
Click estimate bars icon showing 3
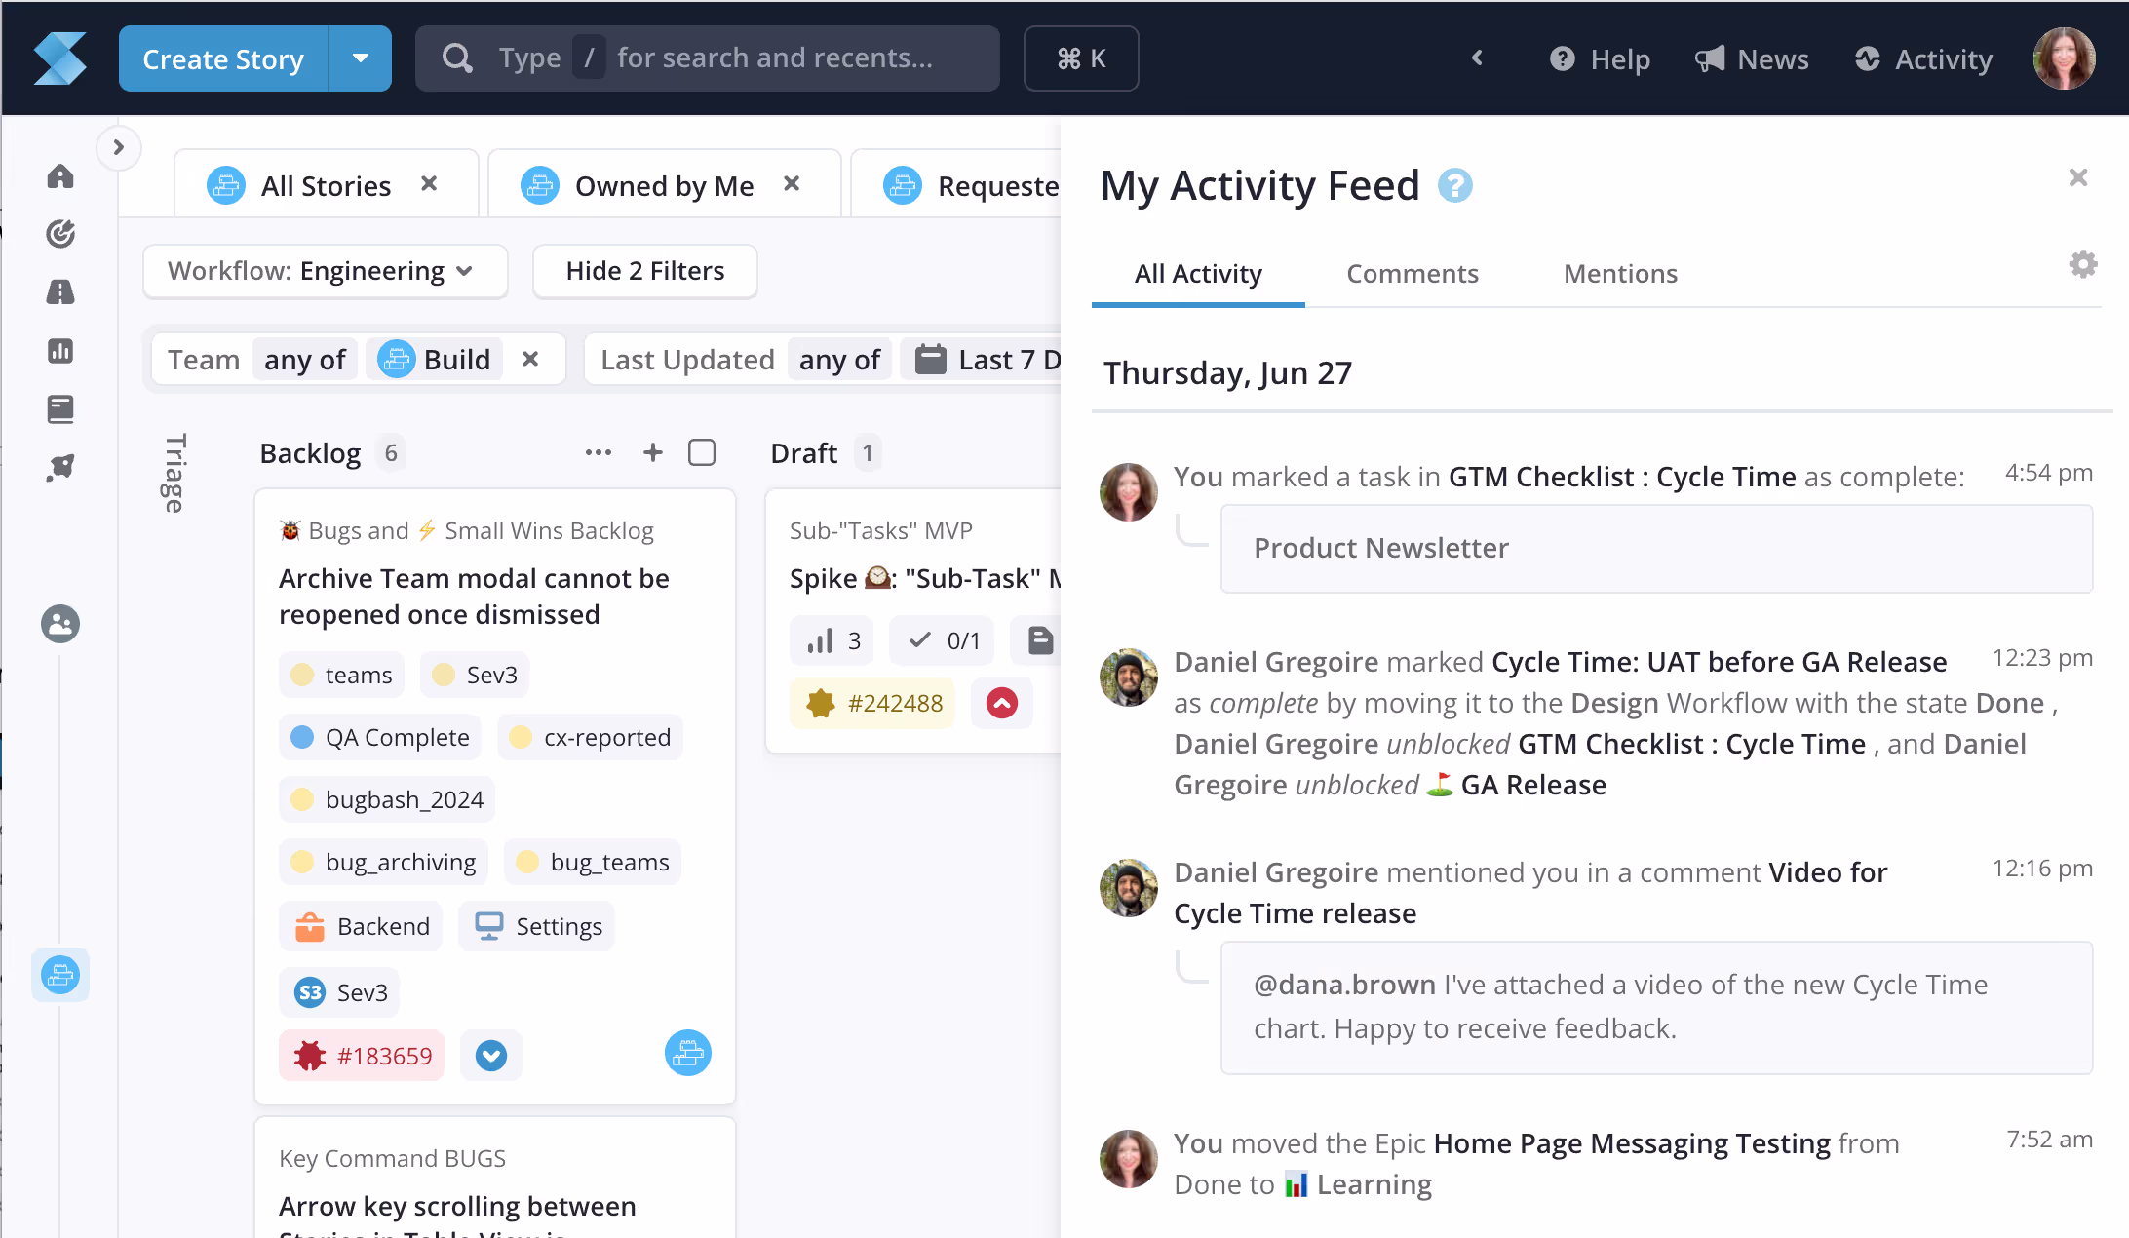pos(832,640)
